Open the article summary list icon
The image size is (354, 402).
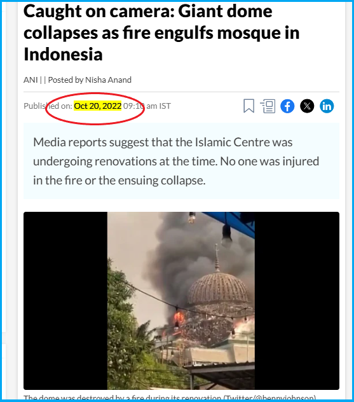(268, 106)
